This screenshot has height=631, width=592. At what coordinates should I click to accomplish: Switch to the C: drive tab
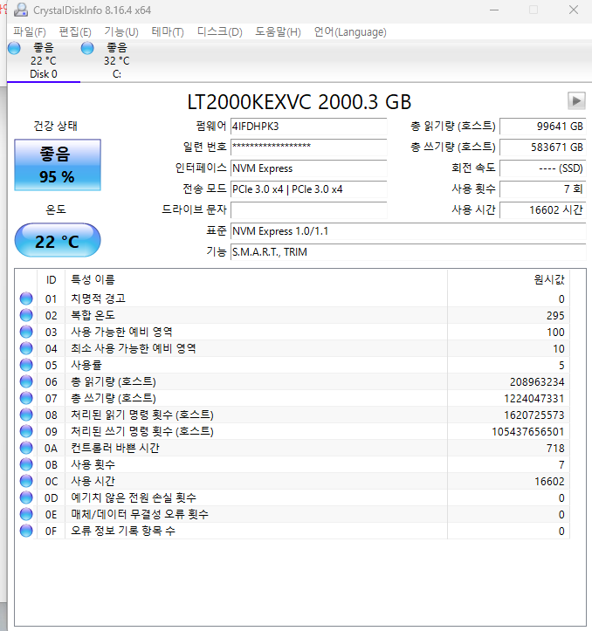(116, 61)
